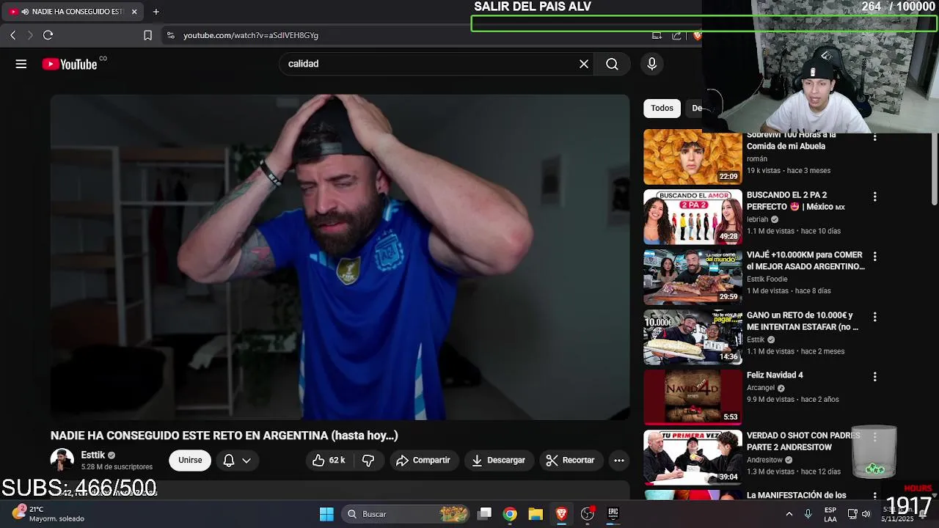Open options for BUSCANDO EL AMOR video
The image size is (939, 528).
874,197
